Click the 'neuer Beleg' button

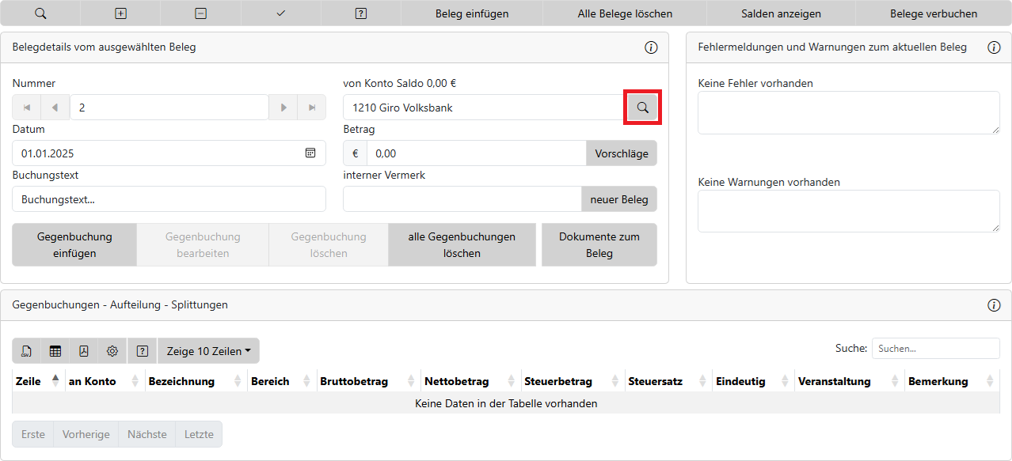point(618,199)
